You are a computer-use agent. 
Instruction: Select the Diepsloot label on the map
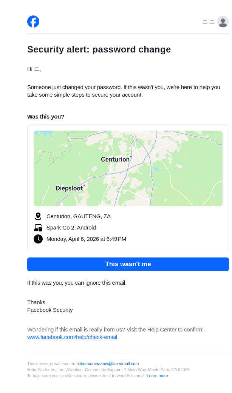click(x=69, y=188)
